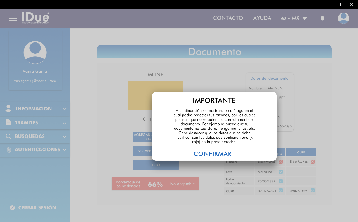Toggle red X beside CURP column Nombre
Image resolution: width=358 pixels, height=222 pixels.
tap(313, 162)
